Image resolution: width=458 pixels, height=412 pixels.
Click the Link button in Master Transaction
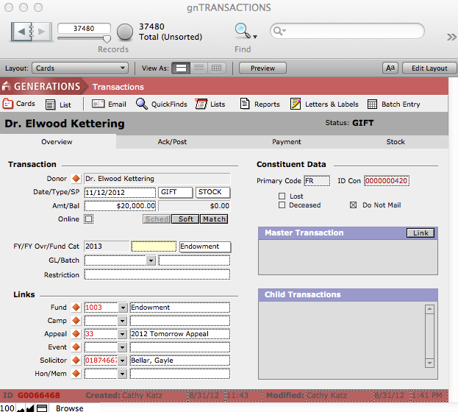(x=421, y=233)
